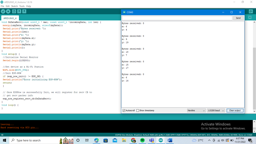
Task: Click the "Hard resetting via RTS pin..." message
Action: pos(20,127)
